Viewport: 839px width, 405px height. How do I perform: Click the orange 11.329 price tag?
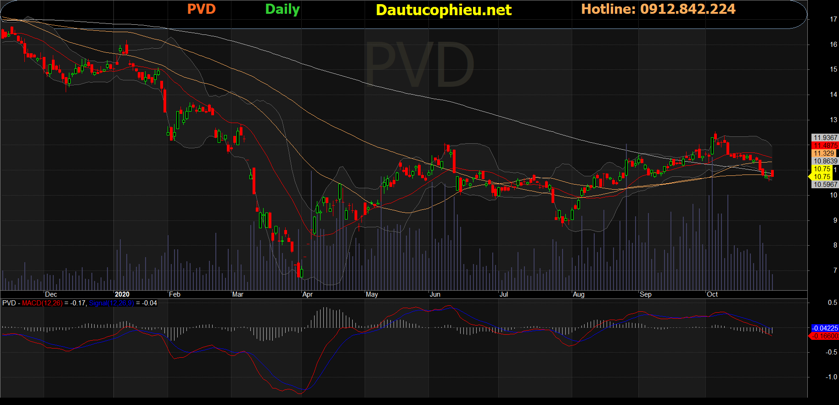[824, 153]
